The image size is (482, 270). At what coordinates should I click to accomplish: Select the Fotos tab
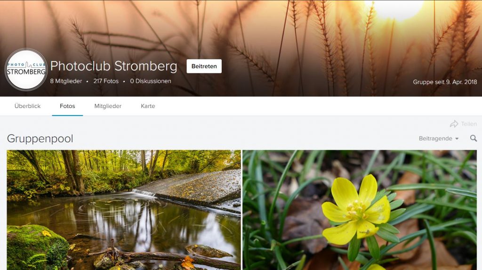click(67, 106)
